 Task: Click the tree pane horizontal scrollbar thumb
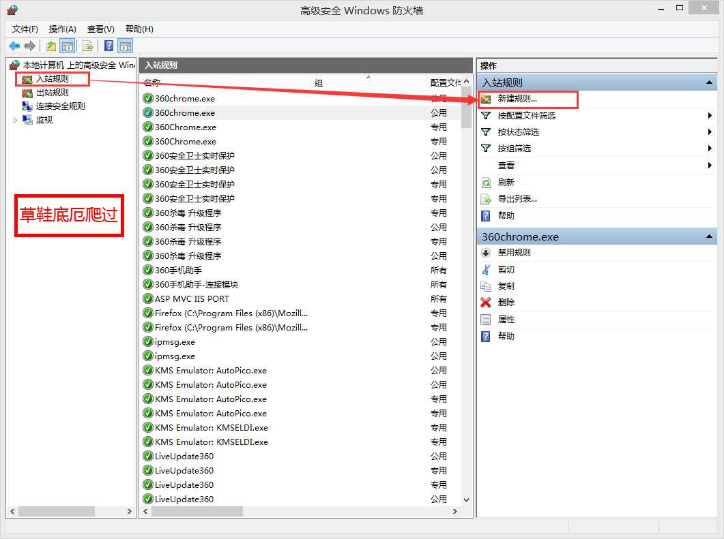point(57,511)
